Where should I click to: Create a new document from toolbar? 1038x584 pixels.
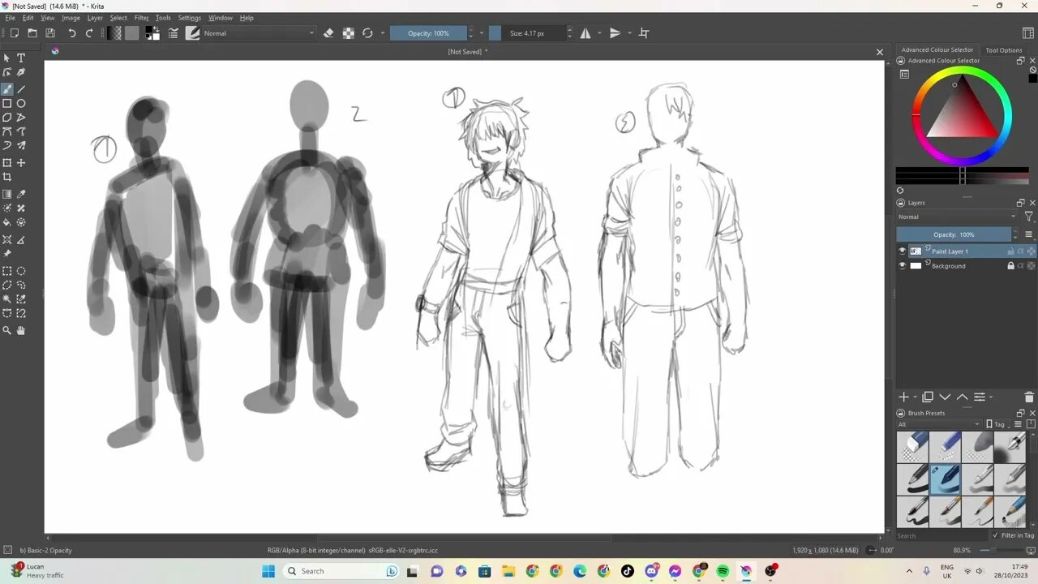pos(15,33)
